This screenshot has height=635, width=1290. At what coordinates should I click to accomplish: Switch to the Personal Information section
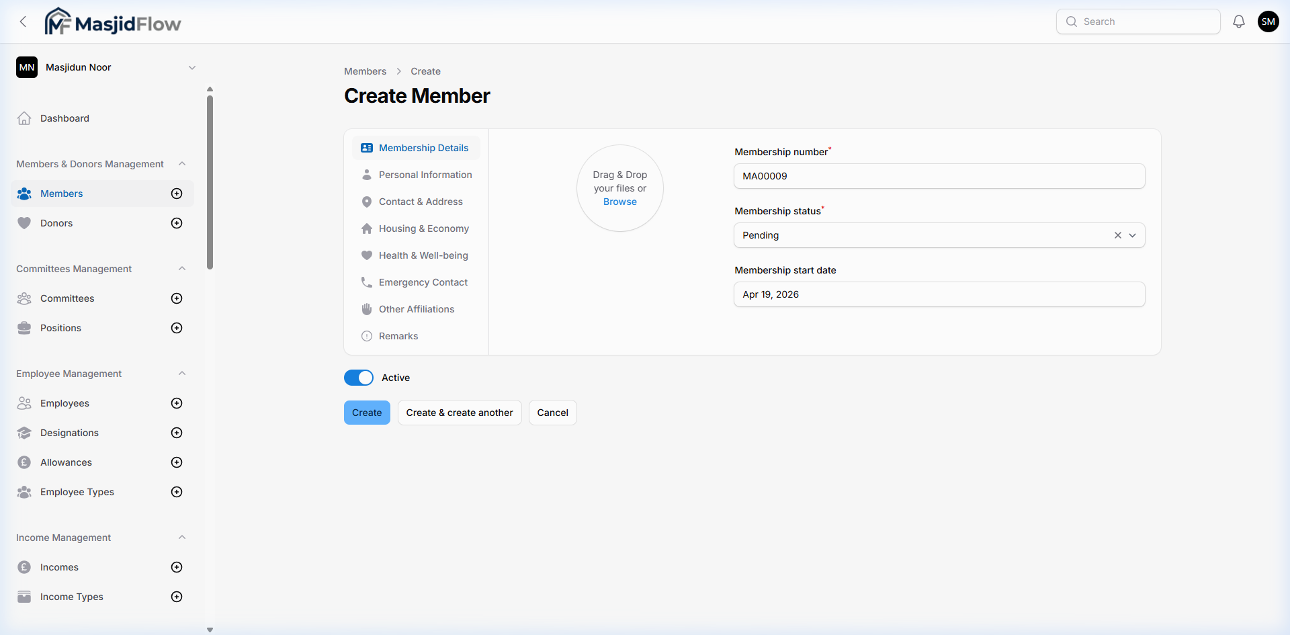coord(425,174)
